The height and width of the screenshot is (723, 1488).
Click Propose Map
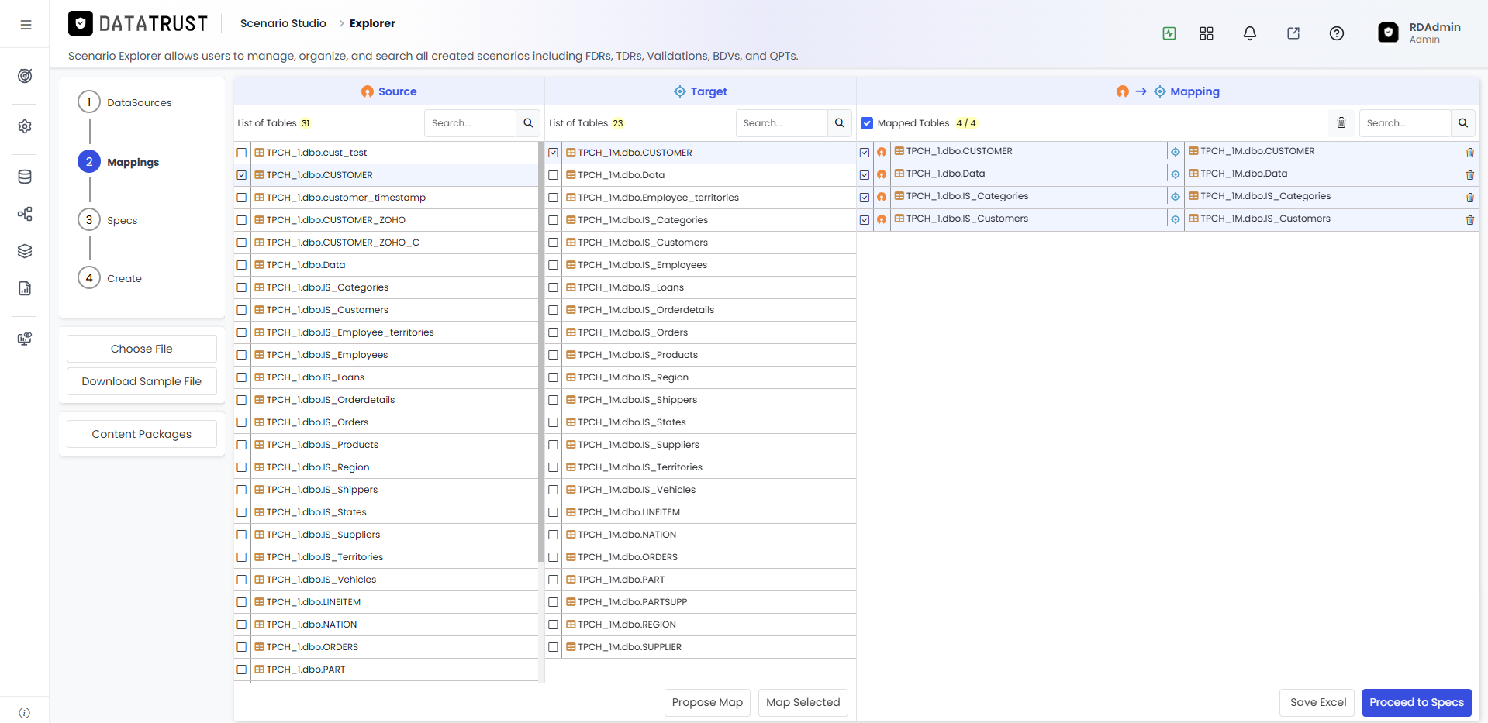(x=707, y=702)
